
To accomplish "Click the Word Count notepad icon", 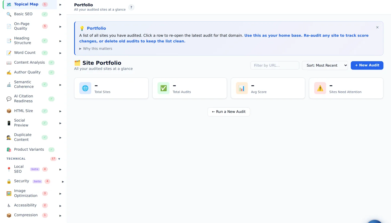I will (9, 53).
